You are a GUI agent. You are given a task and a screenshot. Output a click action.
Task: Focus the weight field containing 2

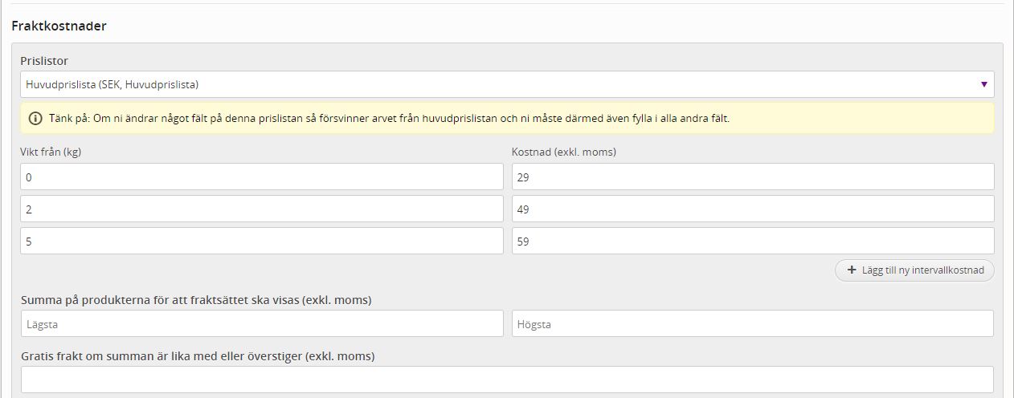261,209
